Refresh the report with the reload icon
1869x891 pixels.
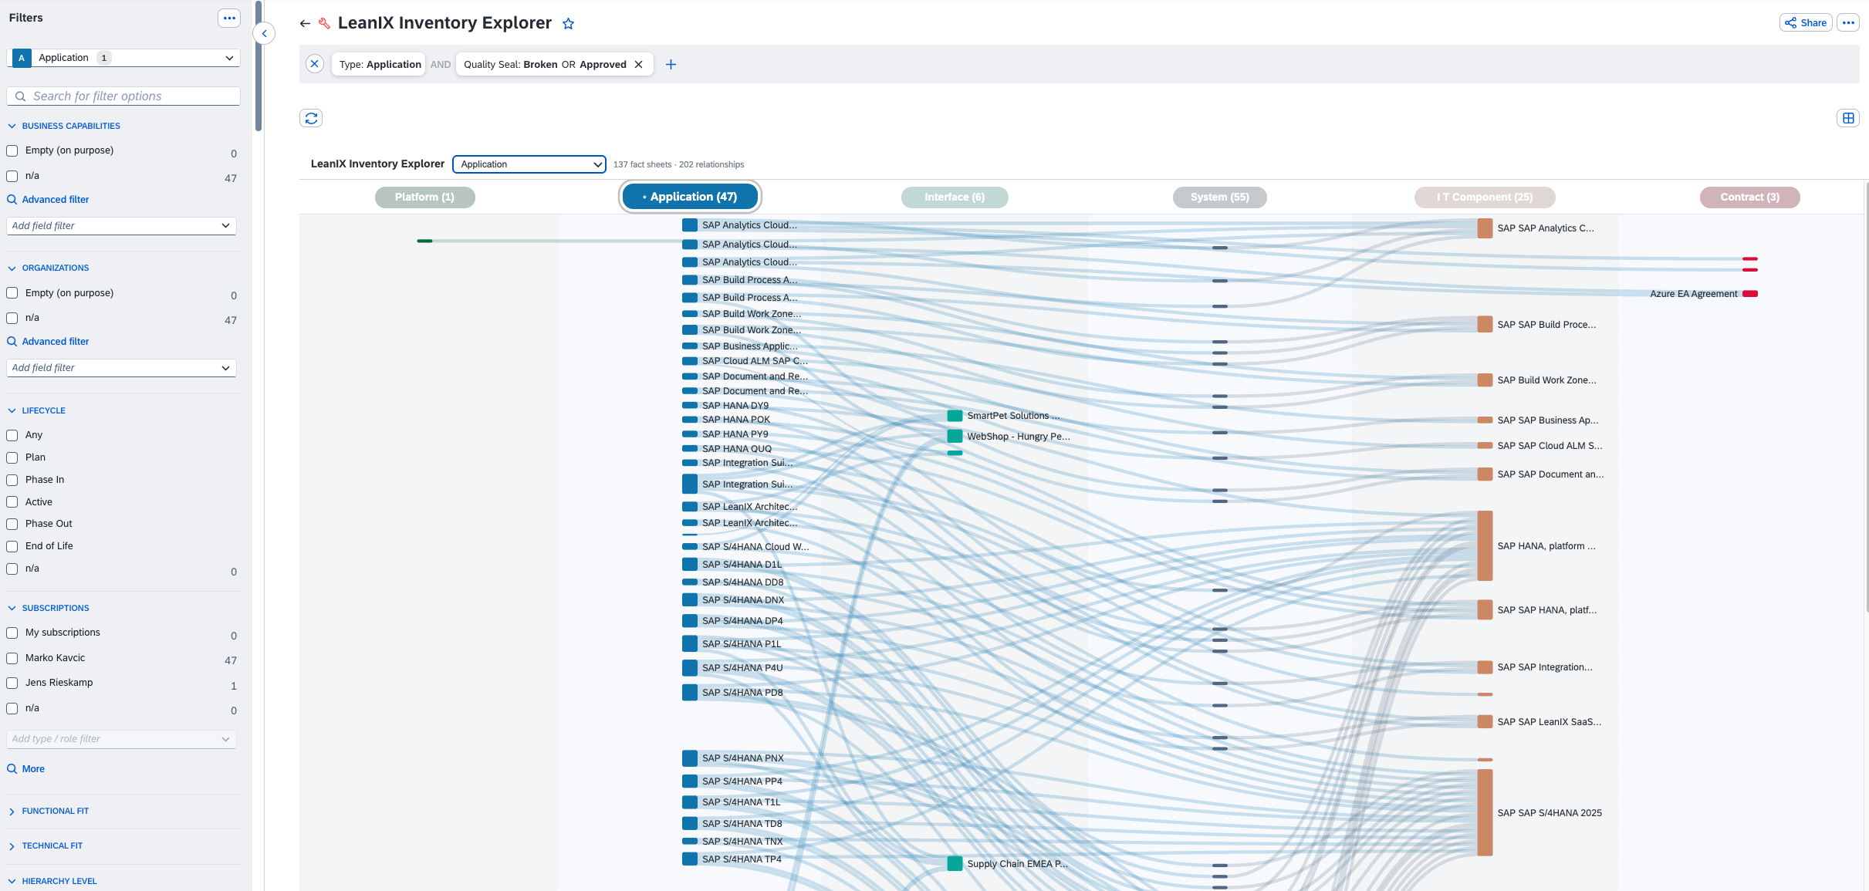[311, 118]
